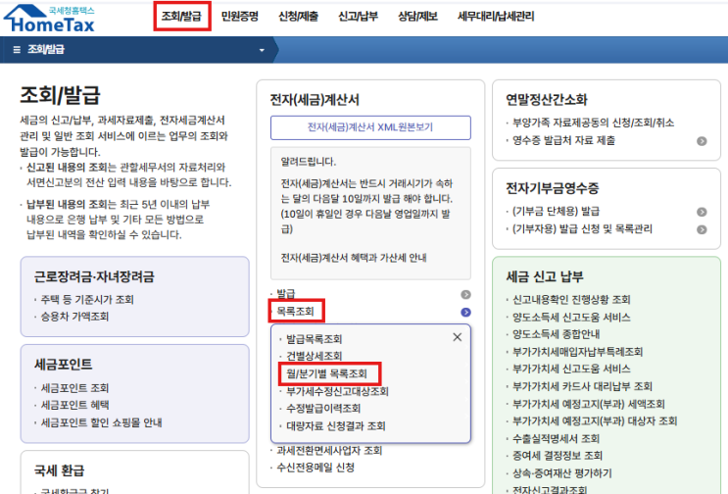Open the hamburger menu icon beside 조회/발급
This screenshot has width=728, height=494.
17,50
